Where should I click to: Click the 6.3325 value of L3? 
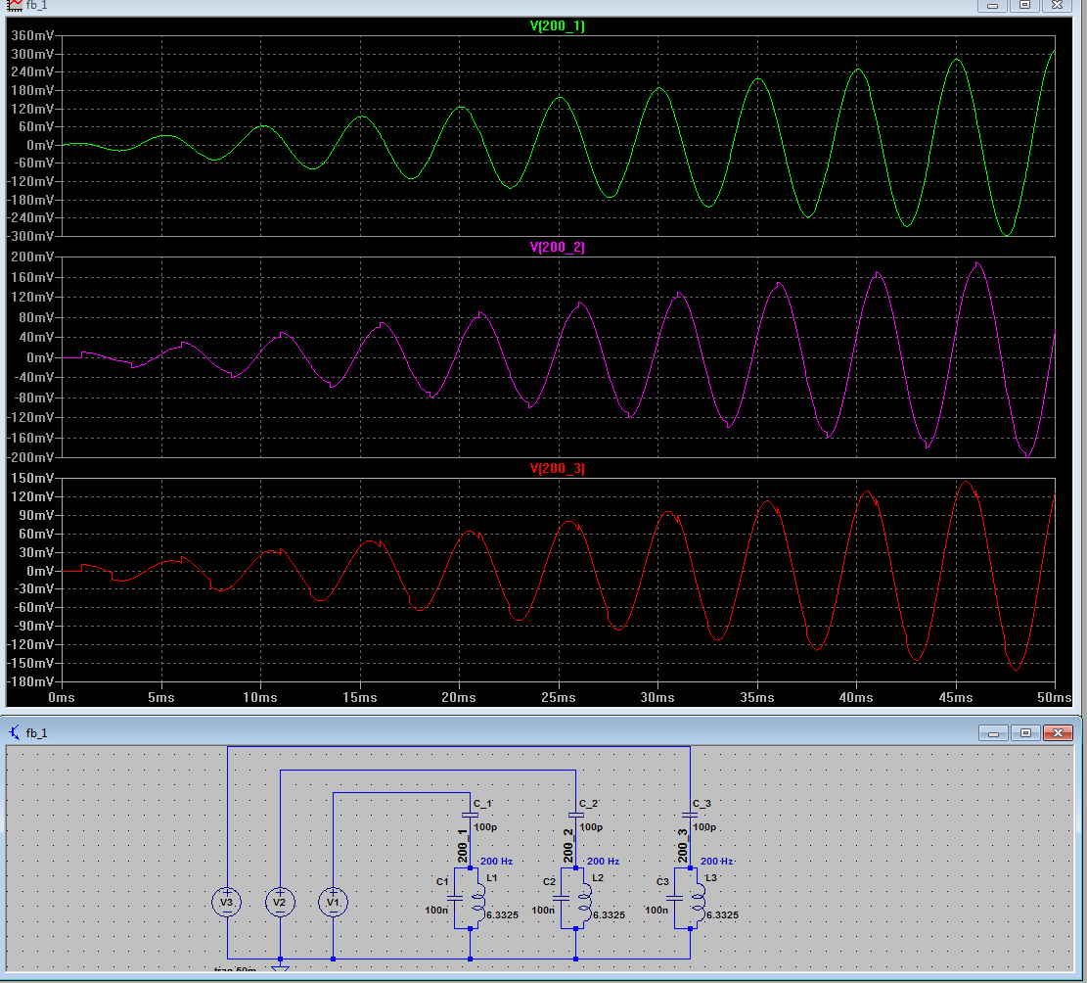(x=722, y=915)
